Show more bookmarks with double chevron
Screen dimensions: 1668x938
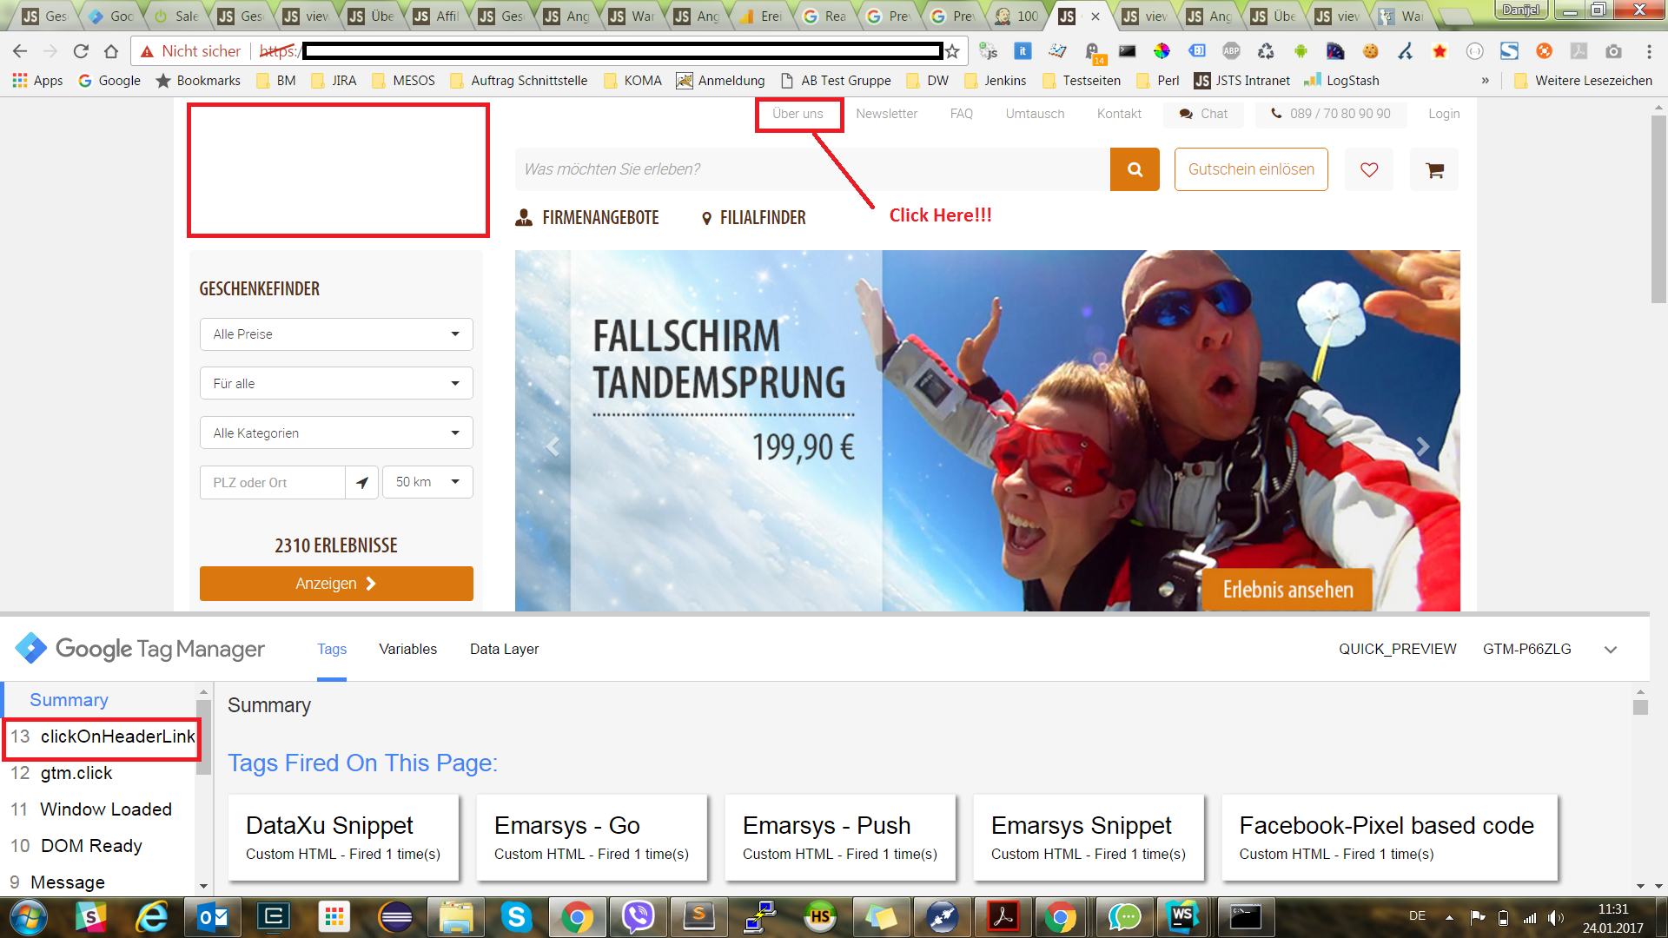point(1485,81)
